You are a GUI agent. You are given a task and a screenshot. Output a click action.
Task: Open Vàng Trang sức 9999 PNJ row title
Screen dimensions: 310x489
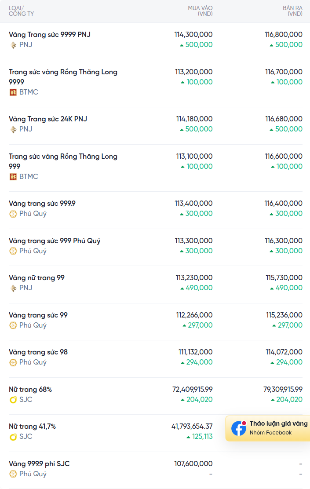[x=50, y=35]
